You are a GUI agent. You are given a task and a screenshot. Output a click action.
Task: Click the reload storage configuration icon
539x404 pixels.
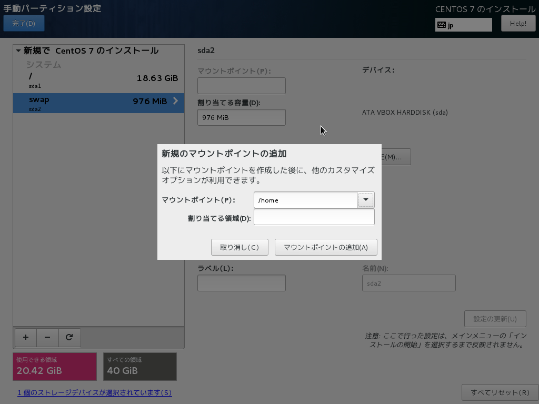(69, 337)
